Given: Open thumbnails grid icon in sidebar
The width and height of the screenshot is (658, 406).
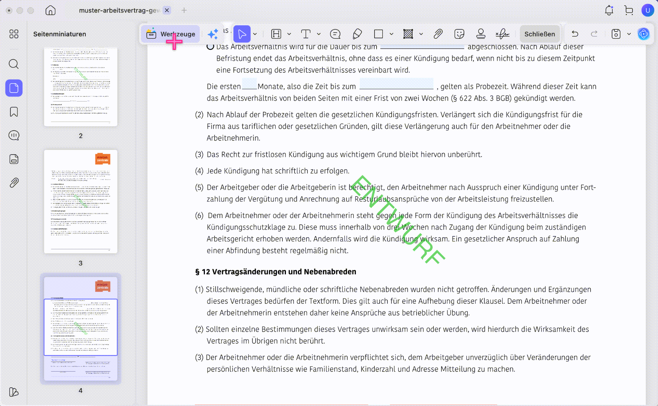Looking at the screenshot, I should [14, 34].
